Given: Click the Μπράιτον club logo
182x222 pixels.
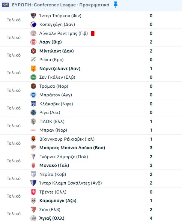Looking at the screenshot, I should coord(33,95).
